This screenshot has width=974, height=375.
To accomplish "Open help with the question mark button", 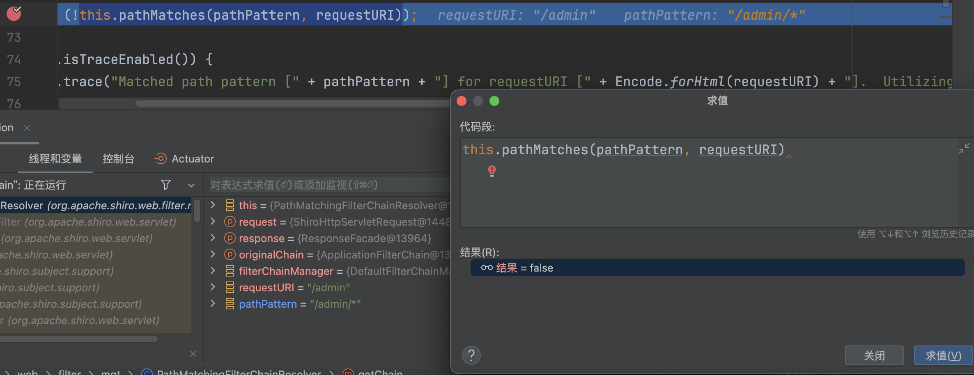I will click(471, 355).
